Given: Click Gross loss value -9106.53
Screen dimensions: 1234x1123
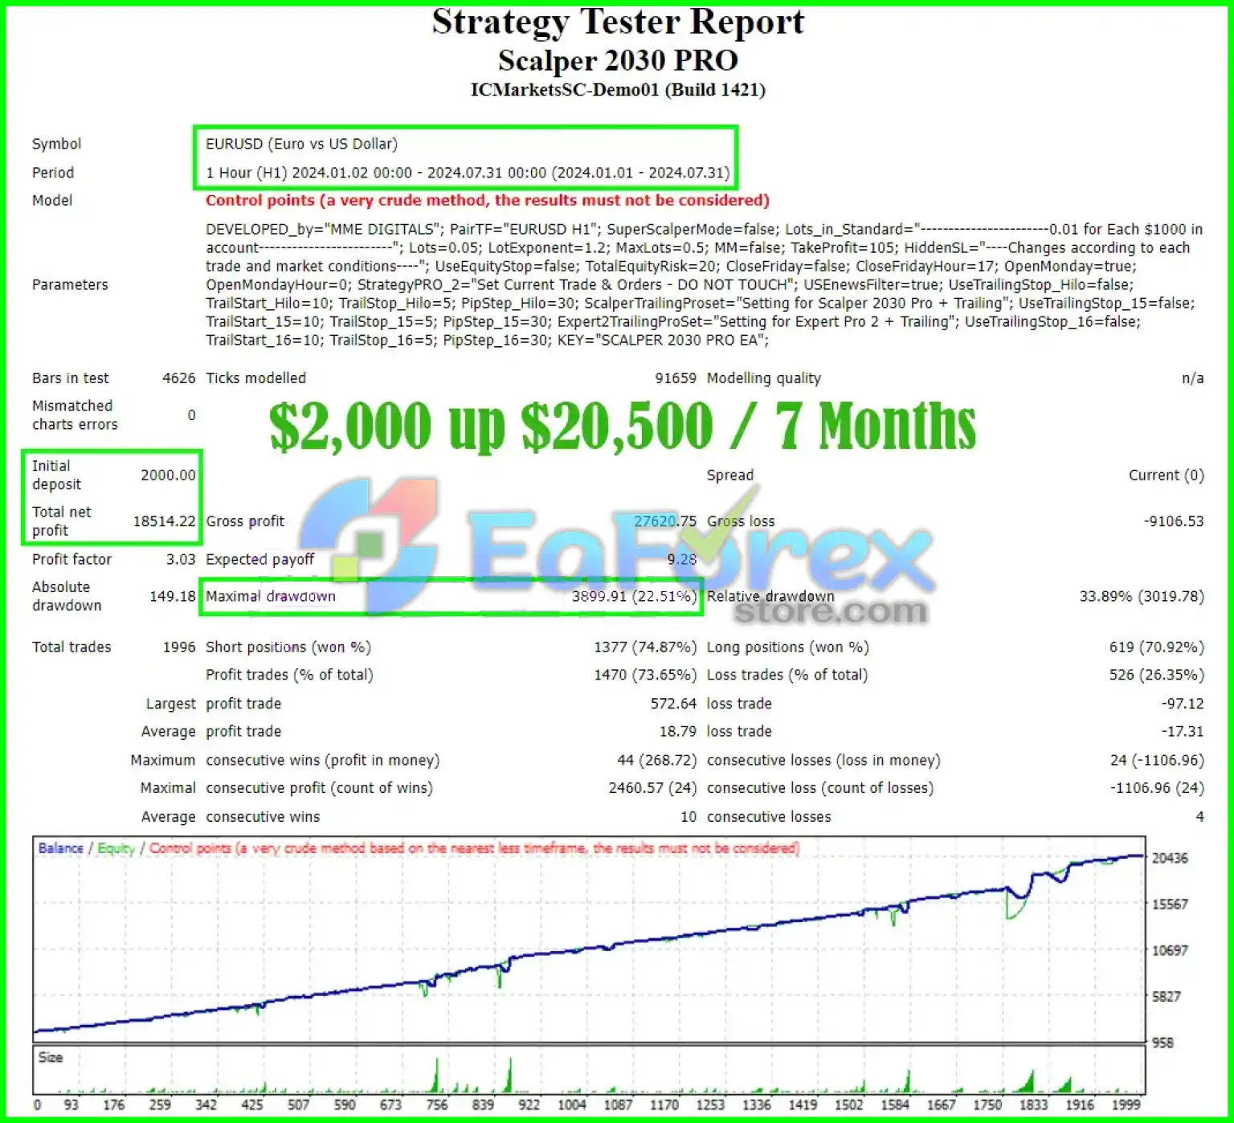Looking at the screenshot, I should [1174, 521].
